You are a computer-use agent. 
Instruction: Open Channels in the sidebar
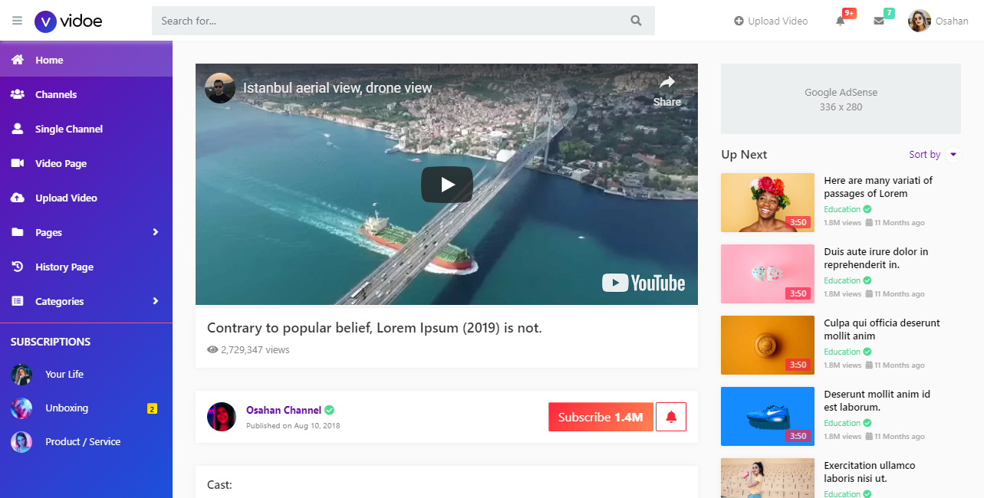(86, 94)
